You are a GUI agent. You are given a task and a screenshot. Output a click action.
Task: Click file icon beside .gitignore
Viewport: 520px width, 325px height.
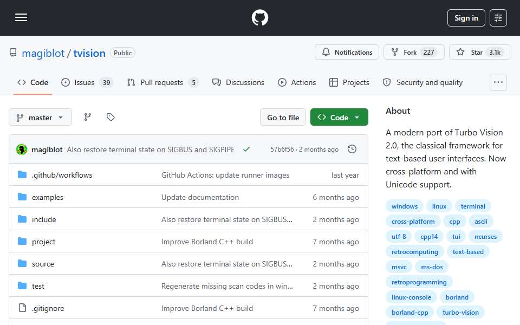click(22, 308)
